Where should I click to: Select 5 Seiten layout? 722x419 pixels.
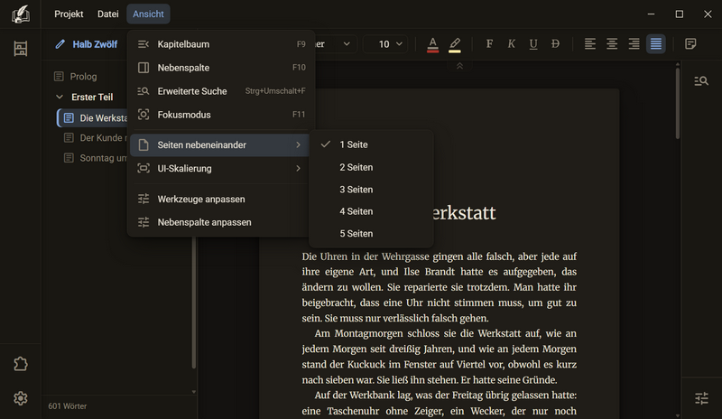pos(371,234)
